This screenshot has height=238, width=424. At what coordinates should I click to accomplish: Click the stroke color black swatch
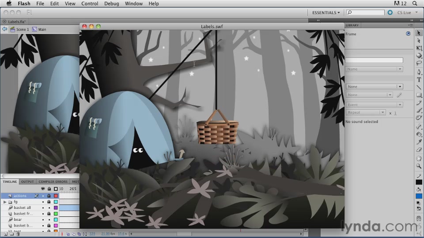[419, 182]
